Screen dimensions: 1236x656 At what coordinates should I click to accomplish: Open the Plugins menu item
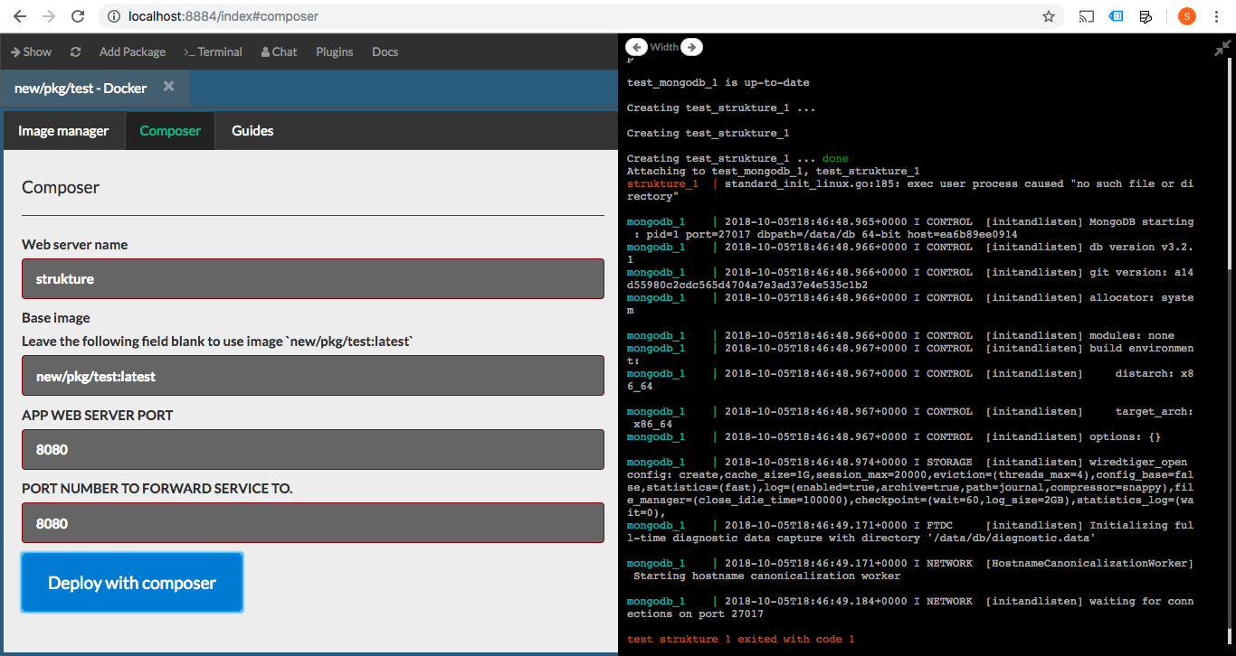click(335, 52)
